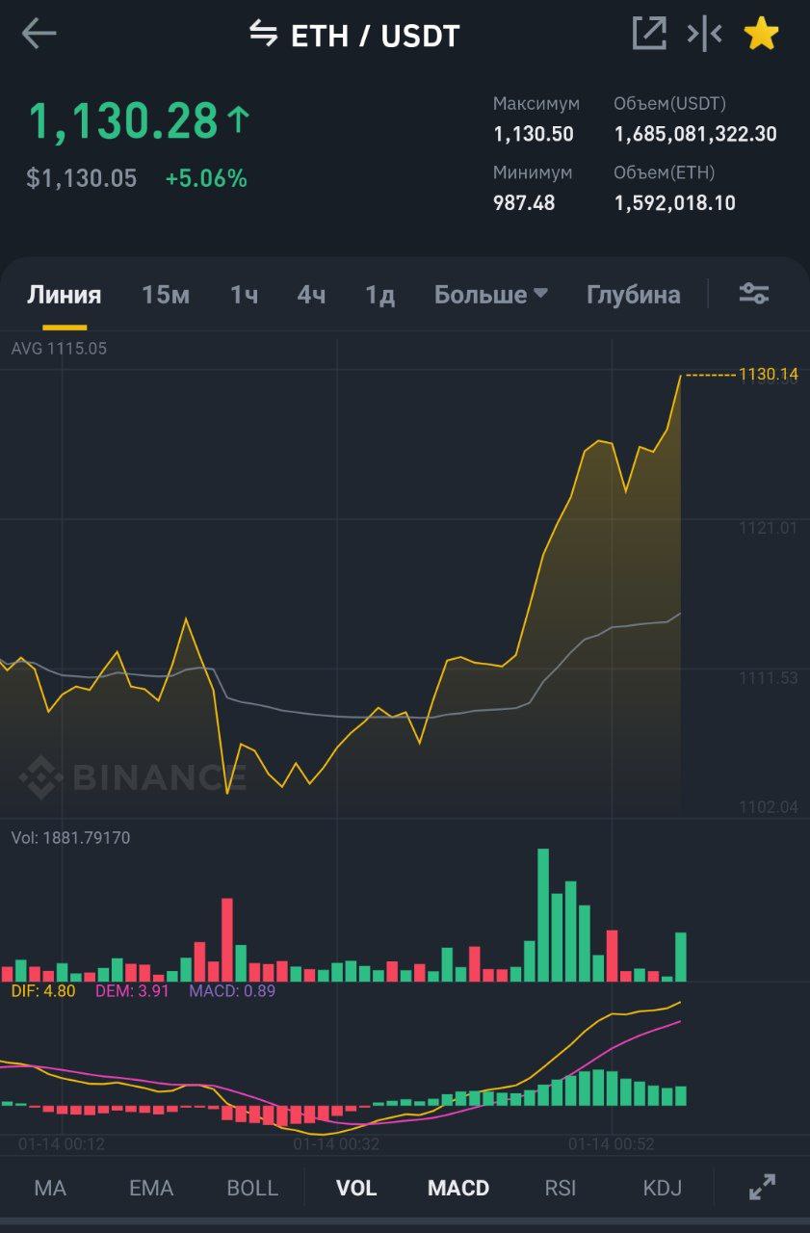The image size is (810, 1233).
Task: Tap the 1121.01 price axis label
Action: pos(769,527)
